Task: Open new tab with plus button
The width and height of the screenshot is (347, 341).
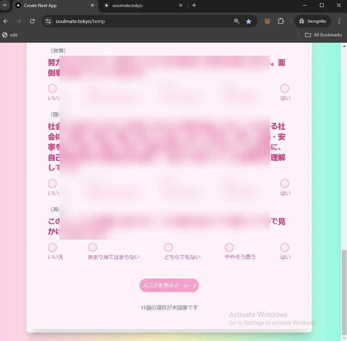Action: (194, 5)
